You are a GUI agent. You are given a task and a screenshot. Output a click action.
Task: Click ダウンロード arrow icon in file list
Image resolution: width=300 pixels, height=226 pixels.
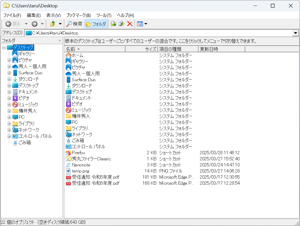68,86
